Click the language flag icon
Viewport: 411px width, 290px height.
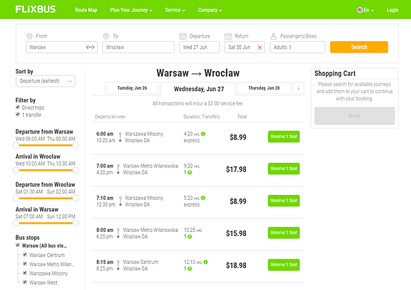coord(360,10)
